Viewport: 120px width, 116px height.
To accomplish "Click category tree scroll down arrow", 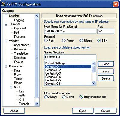I will pyautogui.click(x=37, y=104).
